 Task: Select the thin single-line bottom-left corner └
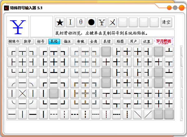tap(12, 72)
